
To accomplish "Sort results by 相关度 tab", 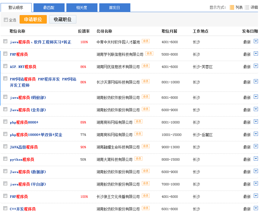I will pos(82,8).
